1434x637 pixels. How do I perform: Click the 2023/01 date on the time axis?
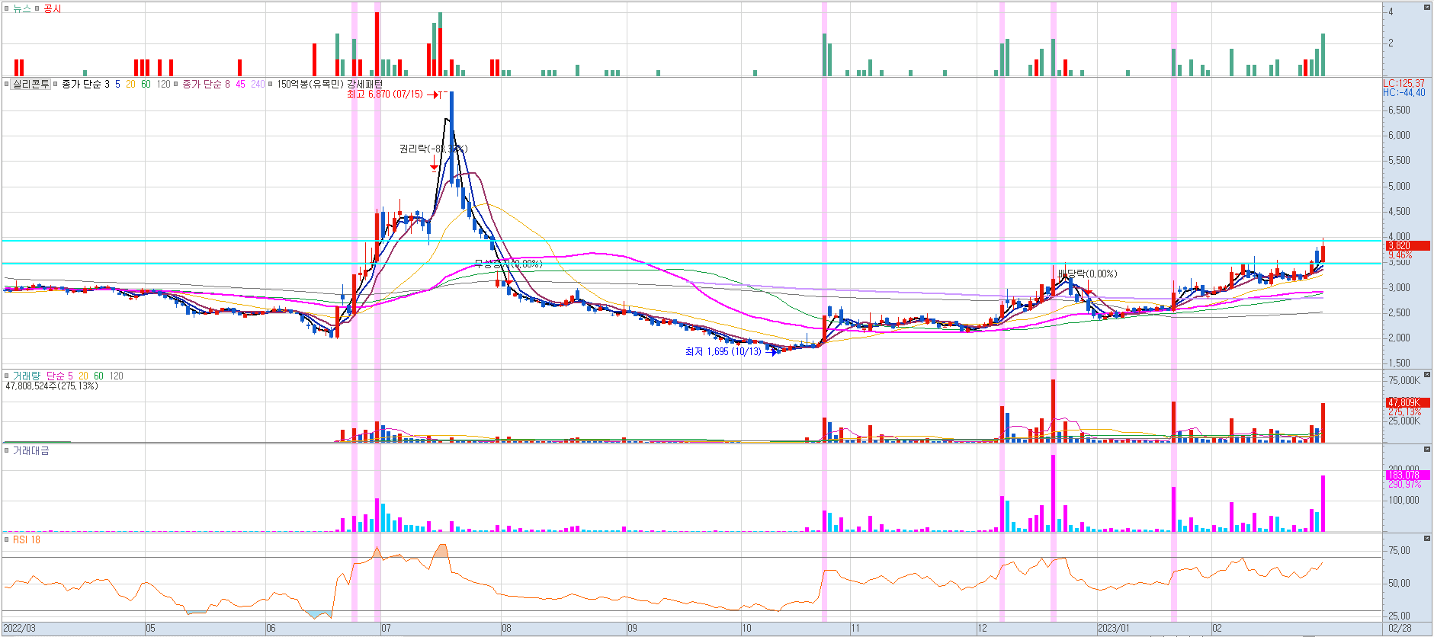coord(1113,629)
